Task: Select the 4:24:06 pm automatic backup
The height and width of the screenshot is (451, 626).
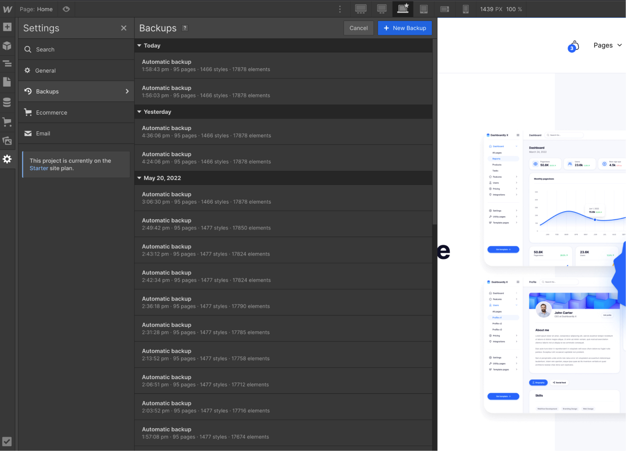Action: click(x=283, y=158)
